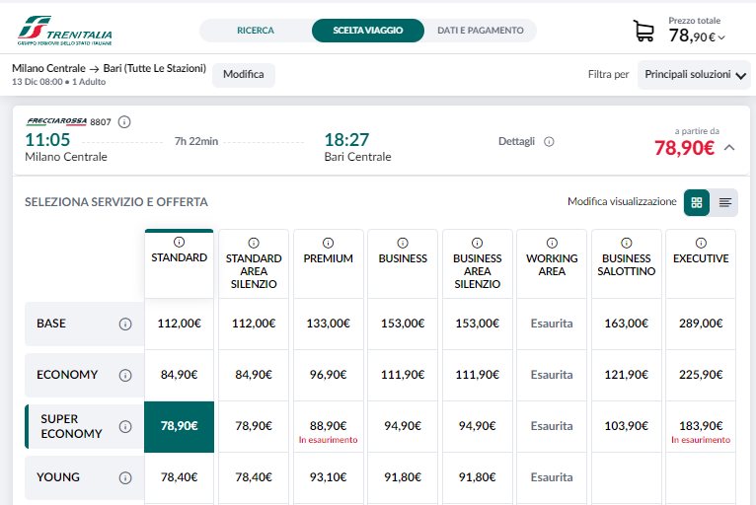This screenshot has width=756, height=505.
Task: Choose Executive Super Economy 183,90€
Action: click(x=701, y=426)
